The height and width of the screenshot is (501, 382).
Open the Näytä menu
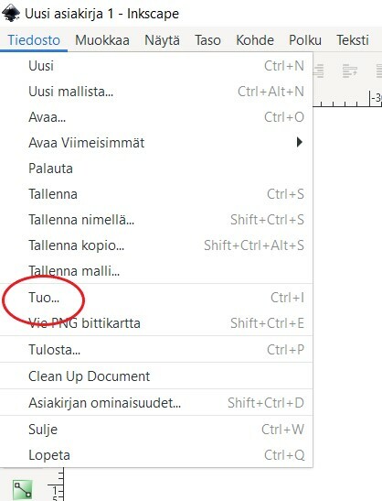162,40
